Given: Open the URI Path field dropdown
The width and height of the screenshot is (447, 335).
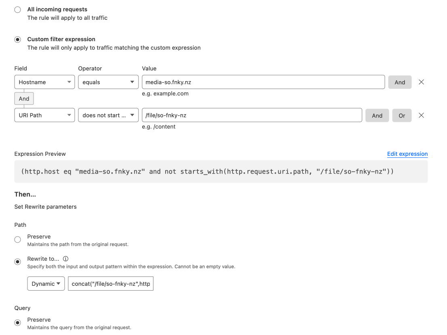Looking at the screenshot, I should [44, 115].
